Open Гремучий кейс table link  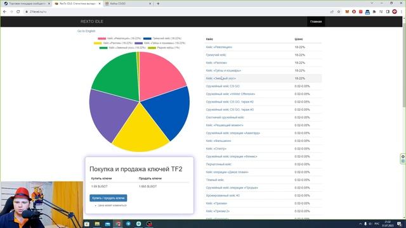(216, 55)
